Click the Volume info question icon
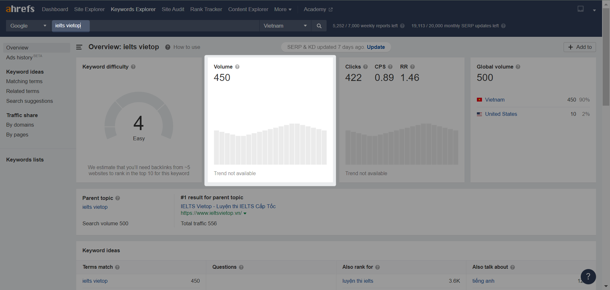610x290 pixels. (x=237, y=67)
